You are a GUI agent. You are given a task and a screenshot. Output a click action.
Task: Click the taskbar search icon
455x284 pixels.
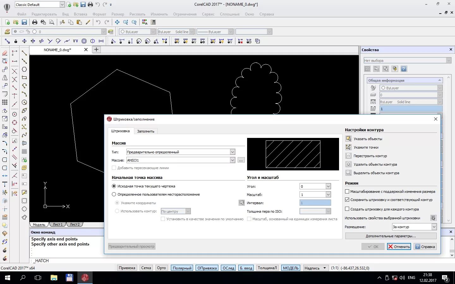click(x=23, y=278)
